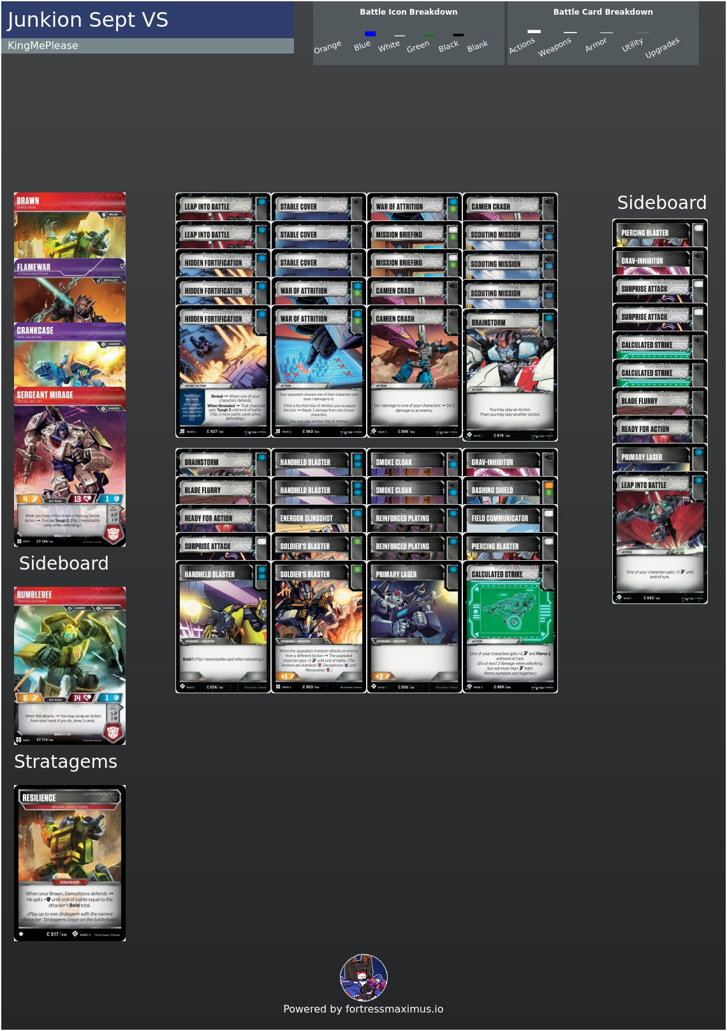Click the KingMePlease author name
The image size is (727, 1031).
(x=43, y=46)
